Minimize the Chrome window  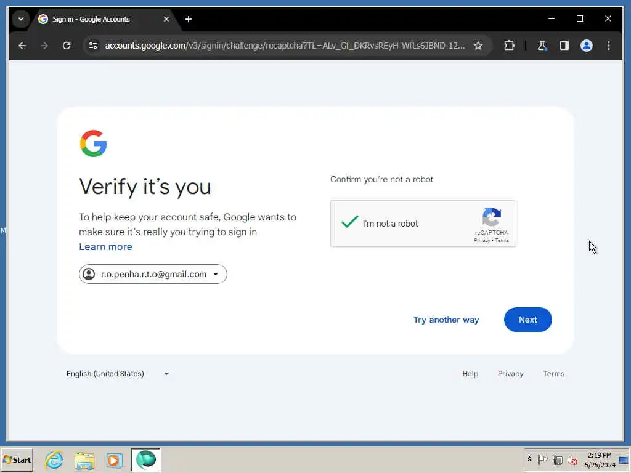coord(552,18)
